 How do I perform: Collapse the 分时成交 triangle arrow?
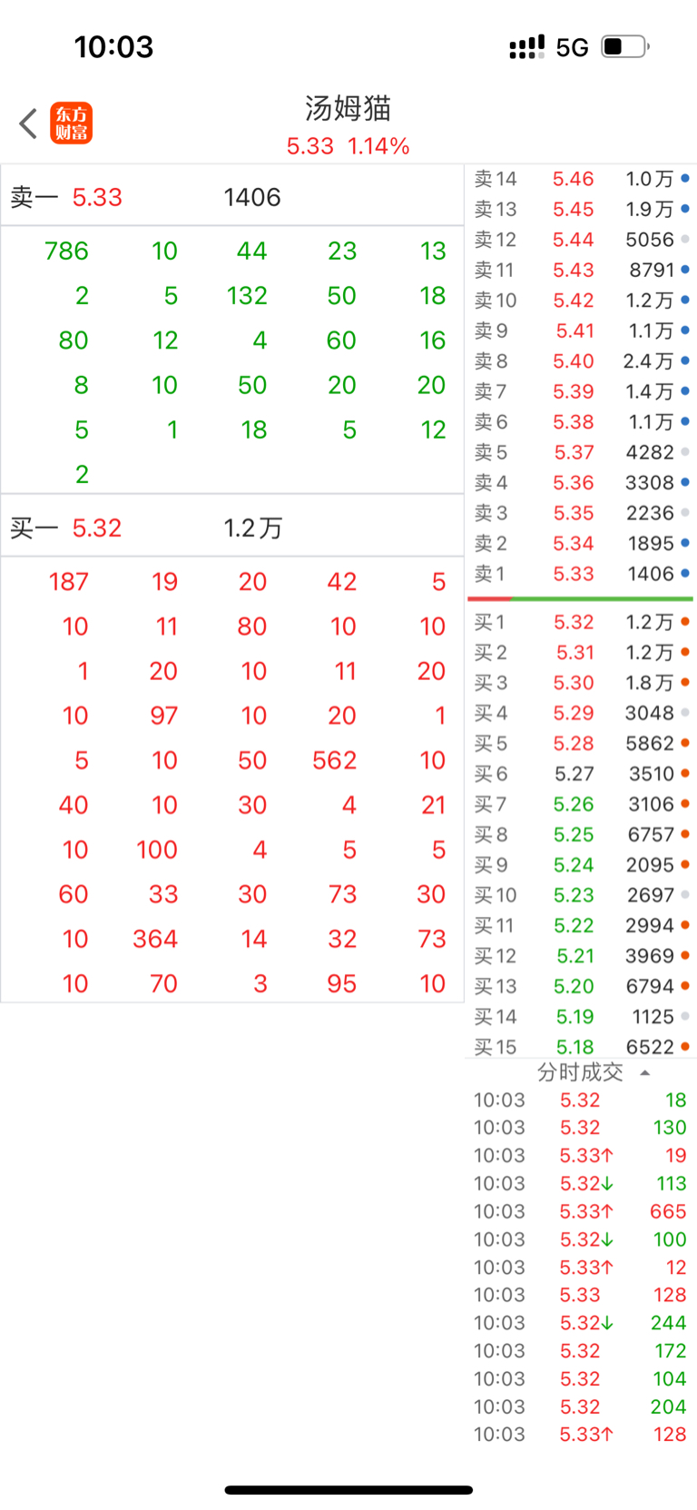click(644, 1072)
